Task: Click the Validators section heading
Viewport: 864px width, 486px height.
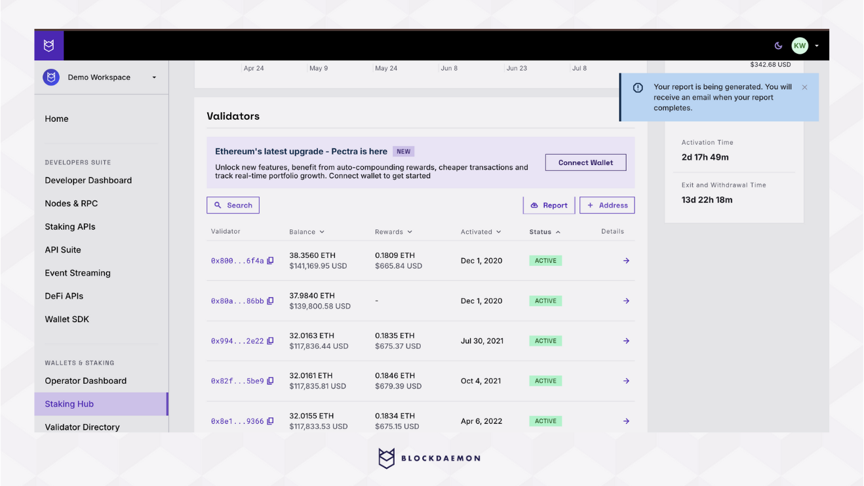Action: [233, 116]
